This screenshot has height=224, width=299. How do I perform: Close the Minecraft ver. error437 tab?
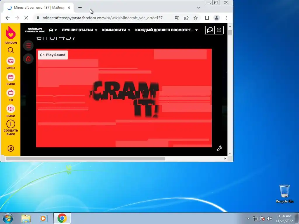click(69, 8)
